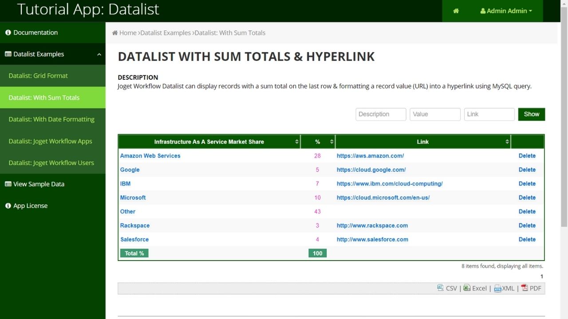Open Documentation in the sidebar
The image size is (568, 319).
(x=35, y=32)
